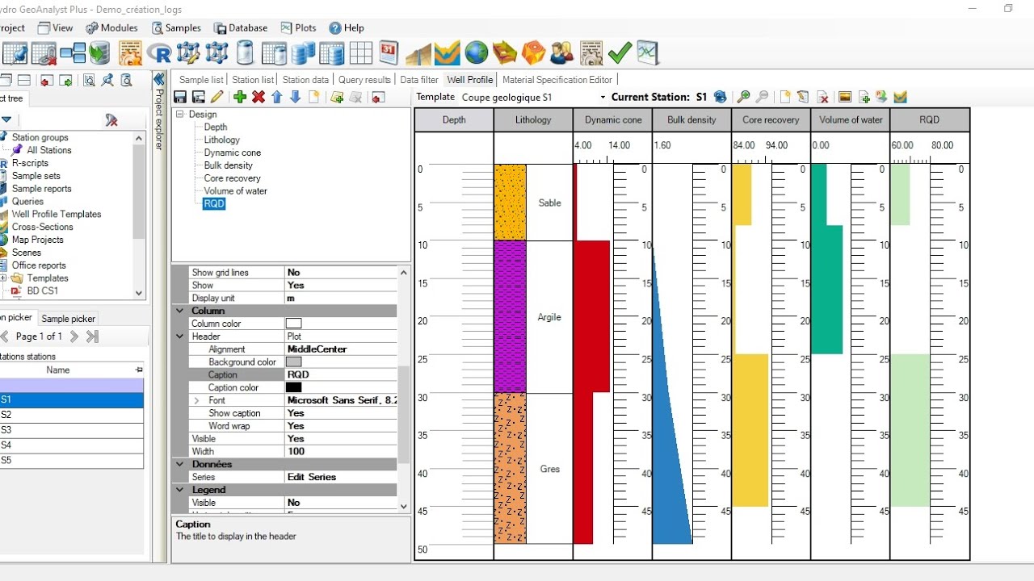
Task: Switch to the Sample picker tab
Action: click(x=69, y=319)
